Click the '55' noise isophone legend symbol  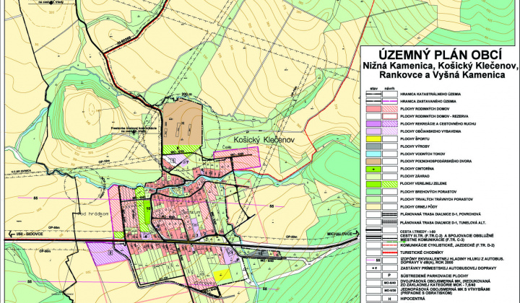(374, 259)
